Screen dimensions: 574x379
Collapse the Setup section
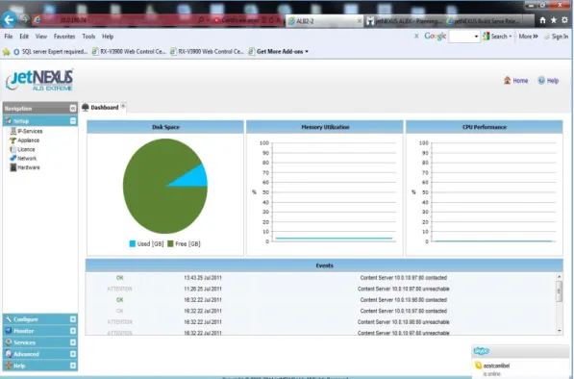[73, 121]
